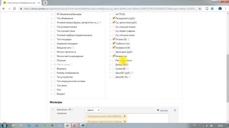Screen dimensions: 229x128
Task: Delete filter 1 with the trash icon
Action: pos(175,110)
